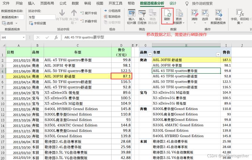The height and width of the screenshot is (160, 252).
Task: Click 字段、项目和集 icon
Action: click(x=240, y=13)
